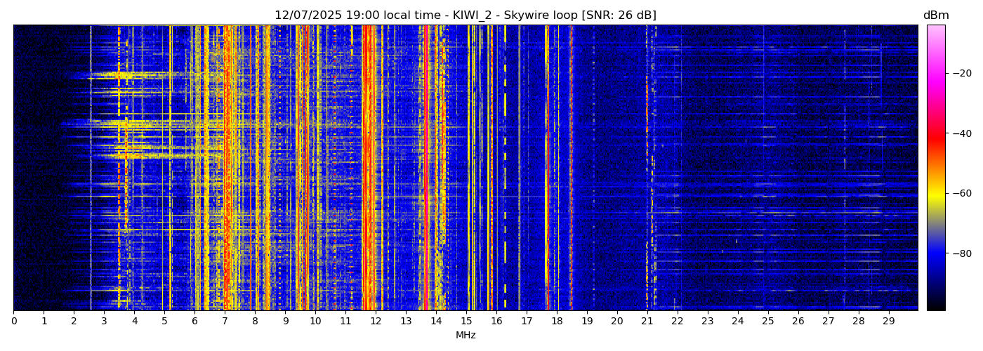Click the red signal line near 18.5 MHz
The height and width of the screenshot is (351, 983).
[572, 168]
